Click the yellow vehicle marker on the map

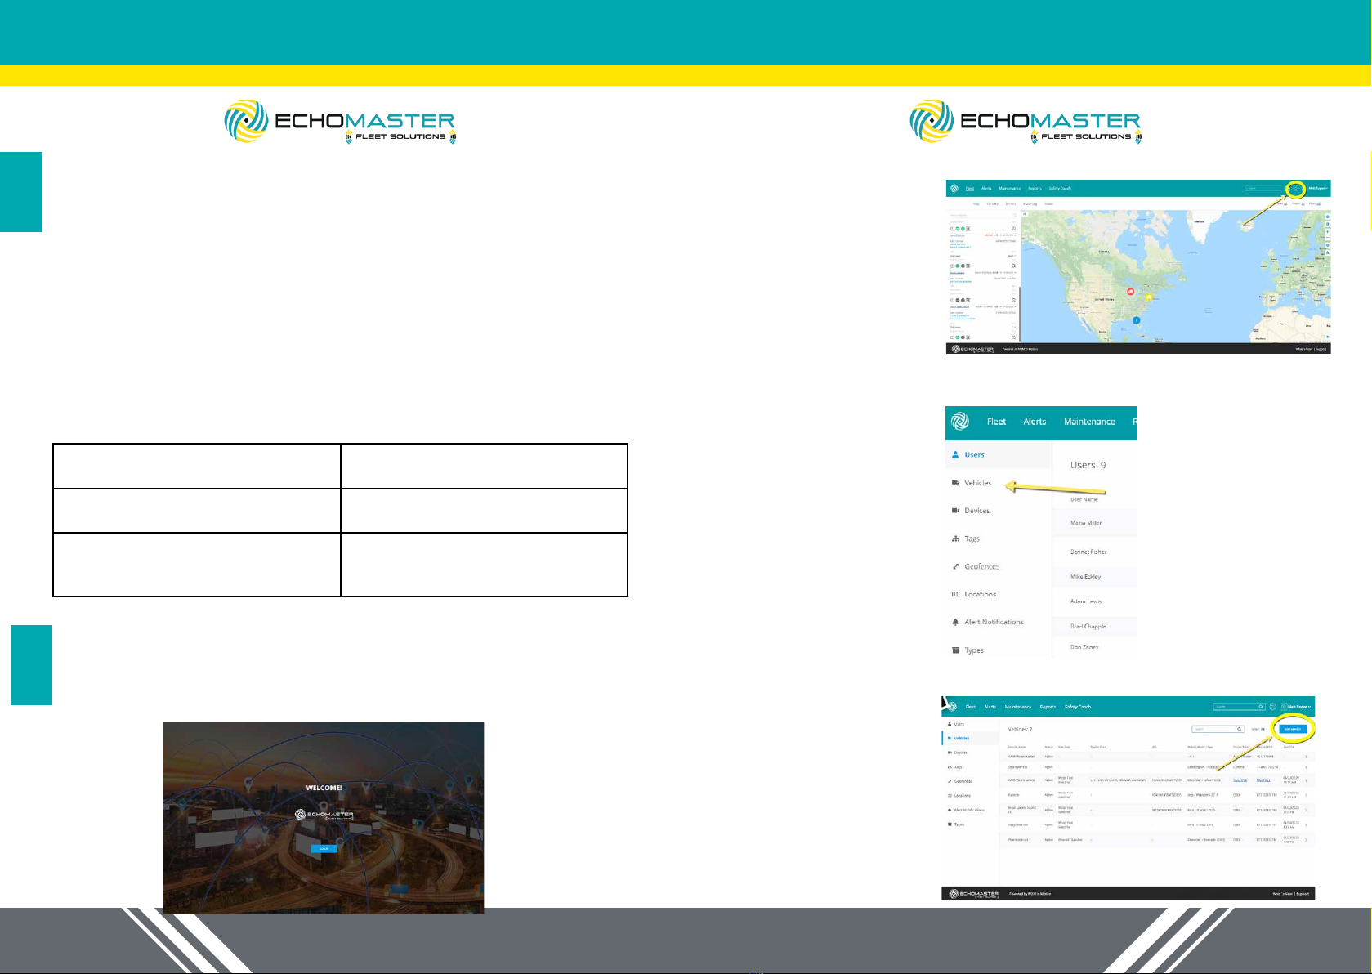click(1148, 297)
